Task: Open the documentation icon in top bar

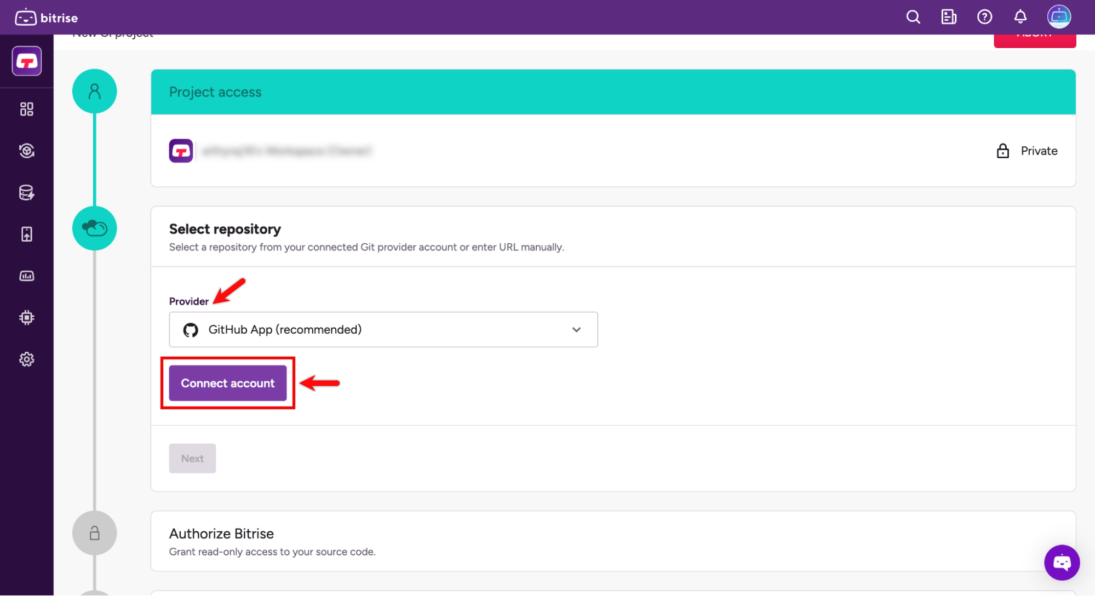Action: 949,17
